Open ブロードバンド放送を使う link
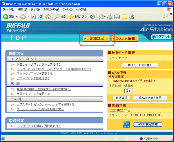This screenshot has width=174, height=142. 33,78
